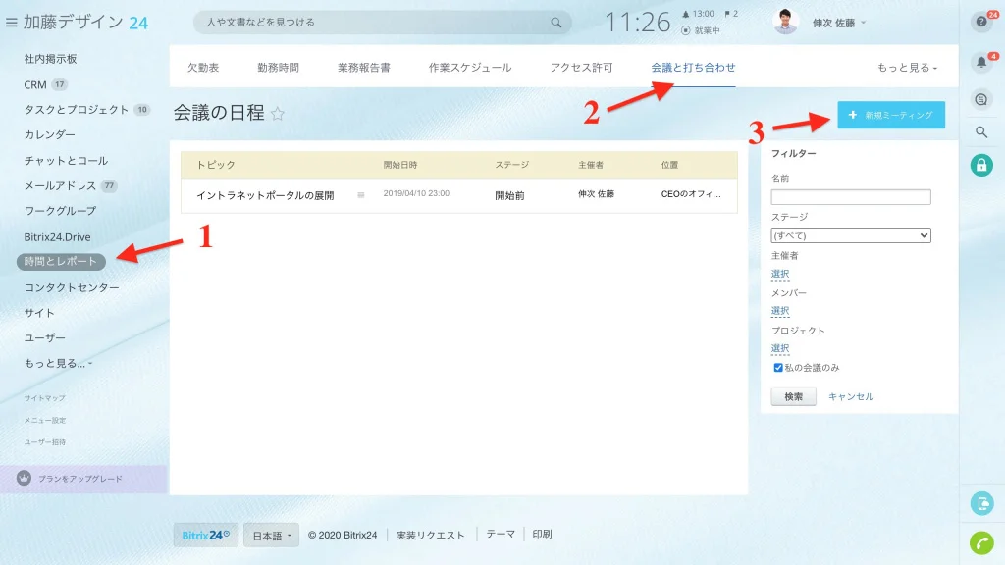Screen dimensions: 1005x565
Task: Click the 検索 filter button
Action: click(x=793, y=396)
